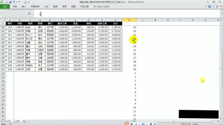Click the Print Preview icon in quick access toolbar
The image size is (223, 125).
(25, 2)
